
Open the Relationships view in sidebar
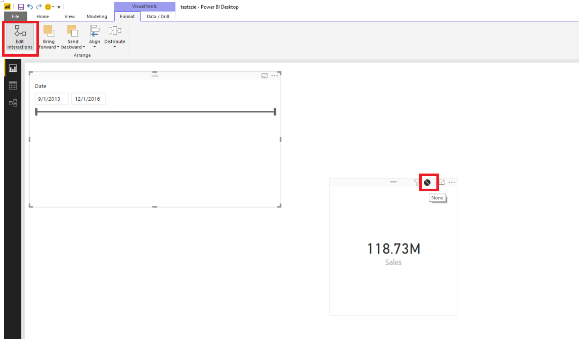[x=13, y=103]
